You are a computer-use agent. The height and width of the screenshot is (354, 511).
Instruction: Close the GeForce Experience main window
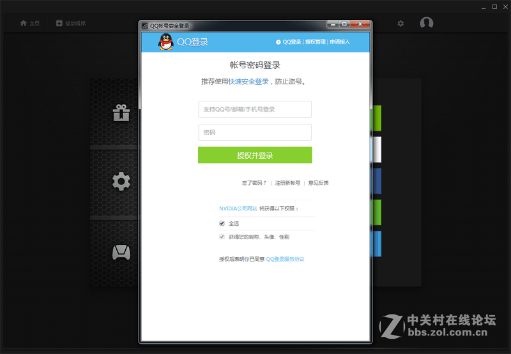coord(505,7)
